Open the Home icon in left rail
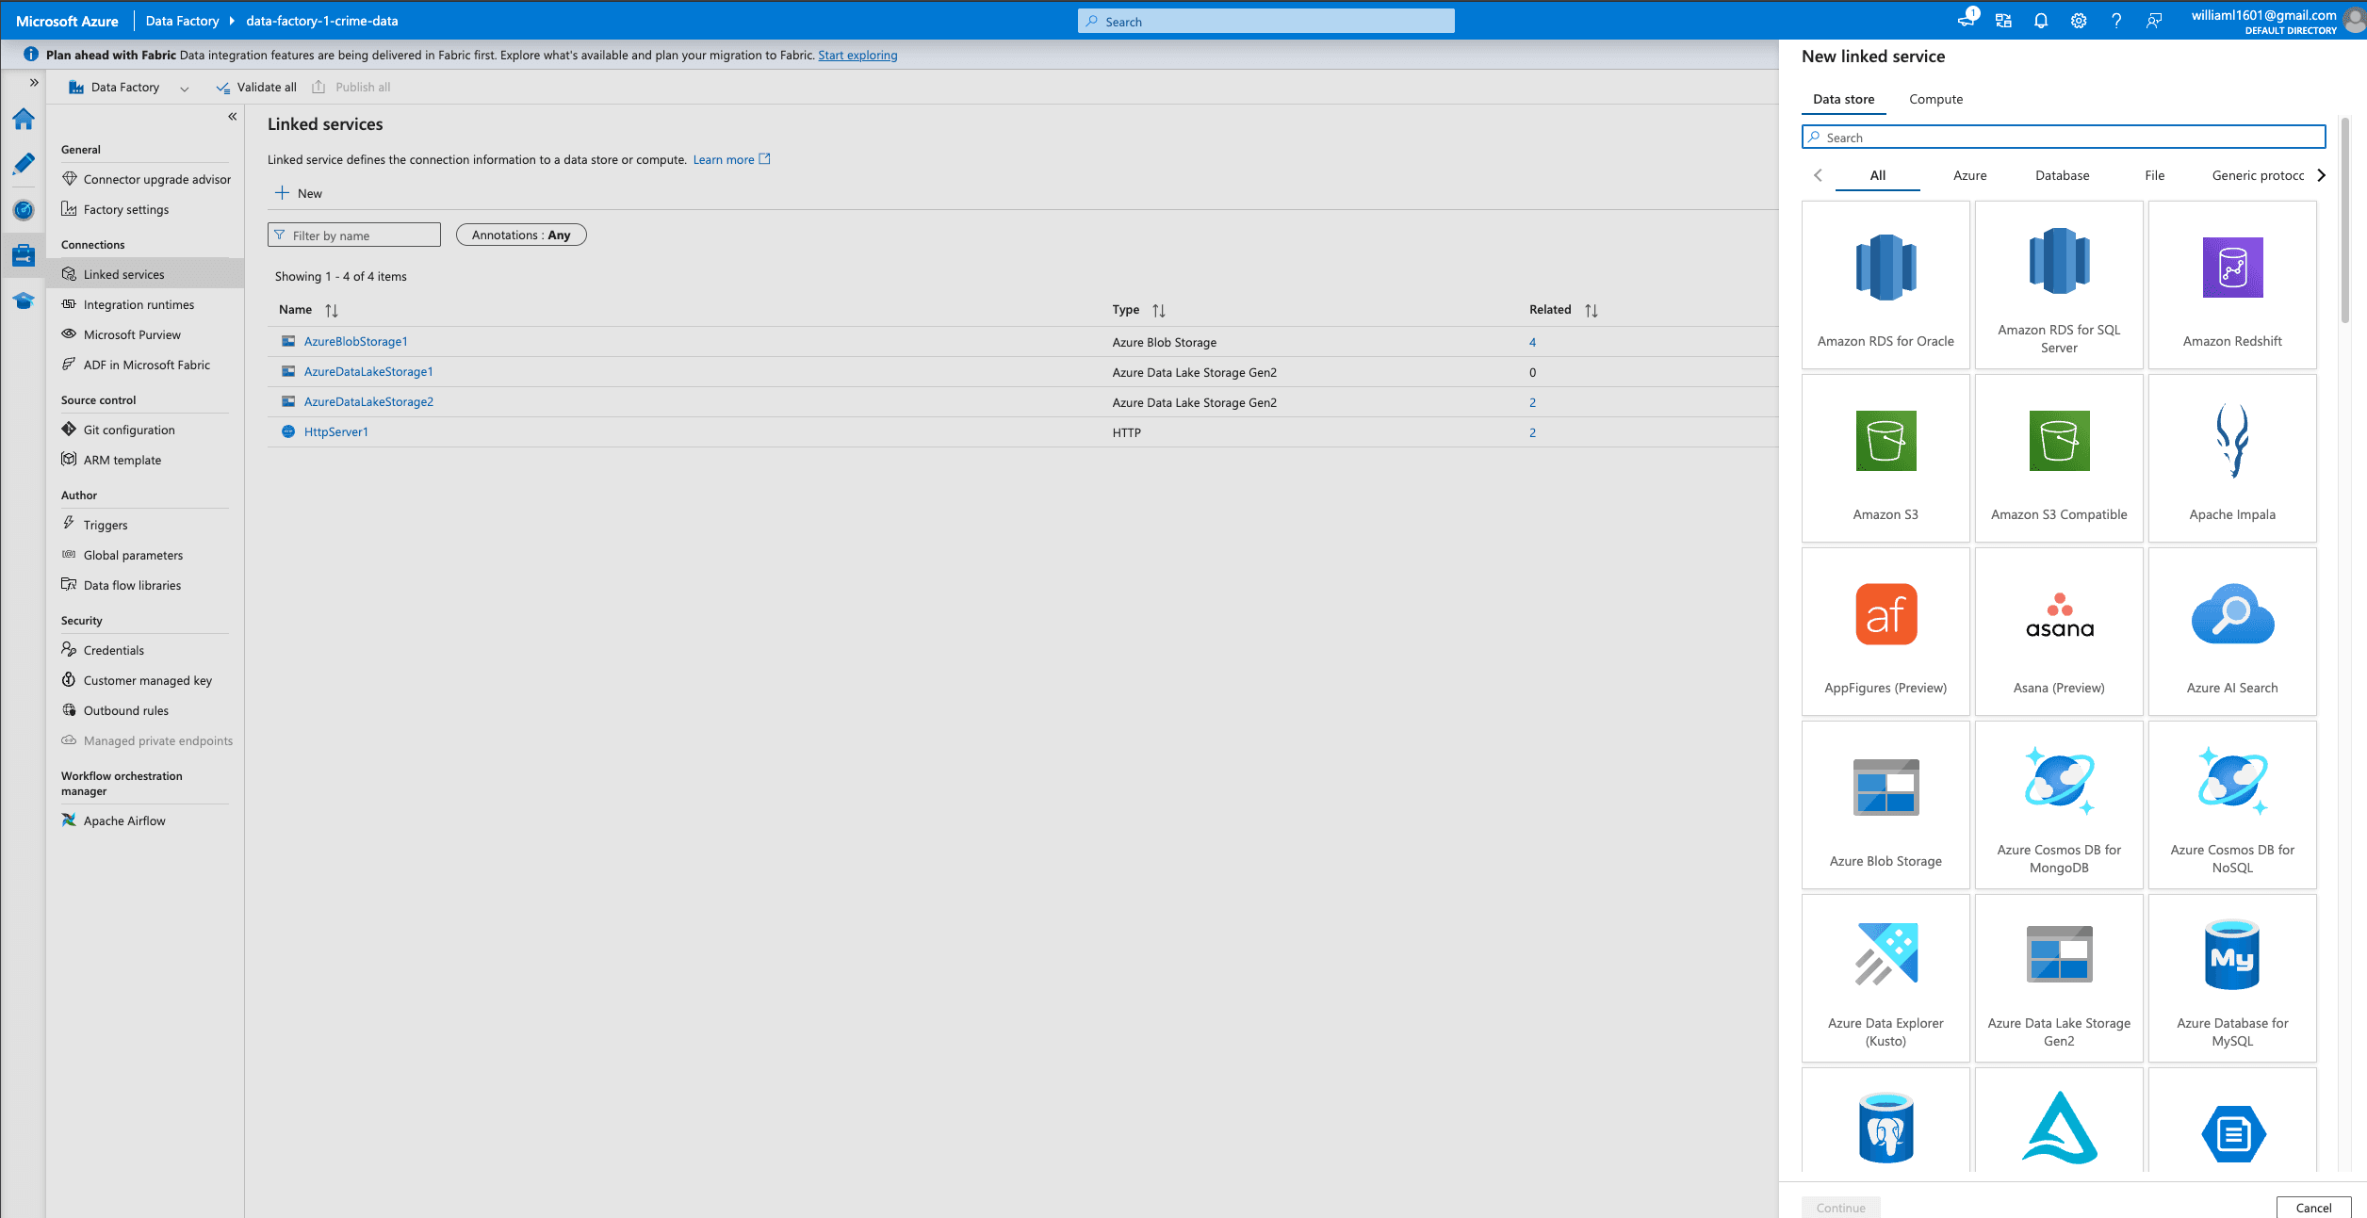The image size is (2367, 1218). [24, 119]
